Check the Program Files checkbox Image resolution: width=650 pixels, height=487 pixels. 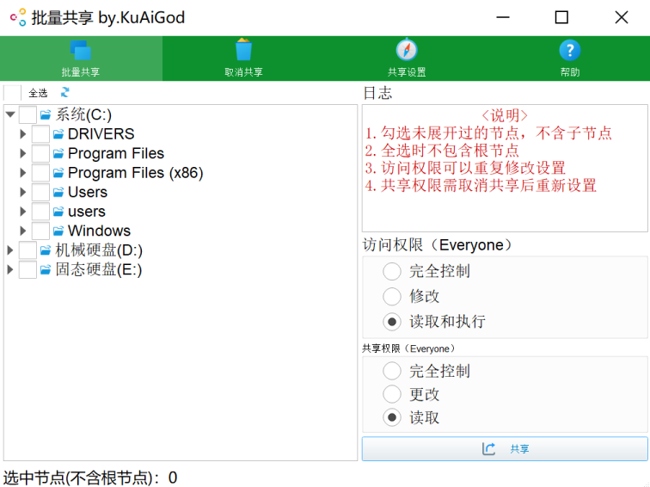click(40, 153)
